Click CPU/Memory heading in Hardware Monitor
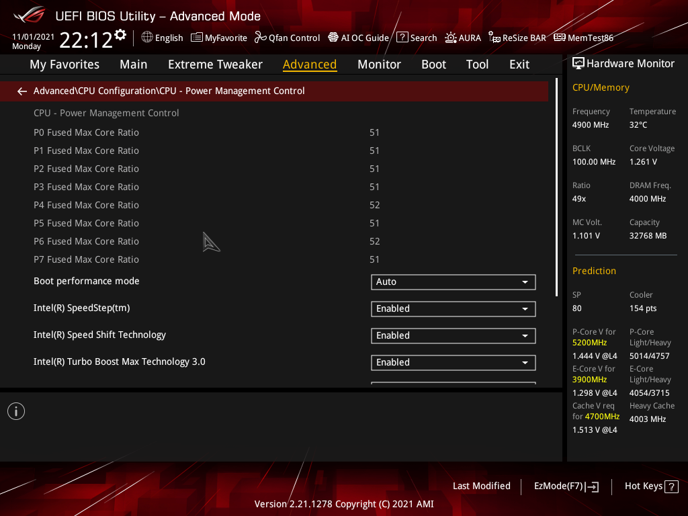 (601, 87)
